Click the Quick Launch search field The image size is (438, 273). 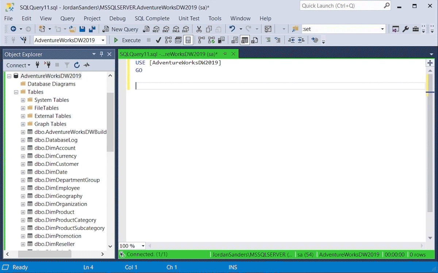(x=341, y=6)
